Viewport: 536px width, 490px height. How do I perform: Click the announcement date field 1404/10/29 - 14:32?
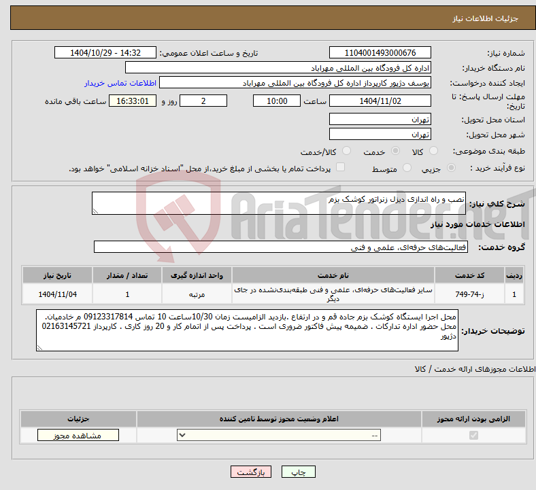[105, 52]
